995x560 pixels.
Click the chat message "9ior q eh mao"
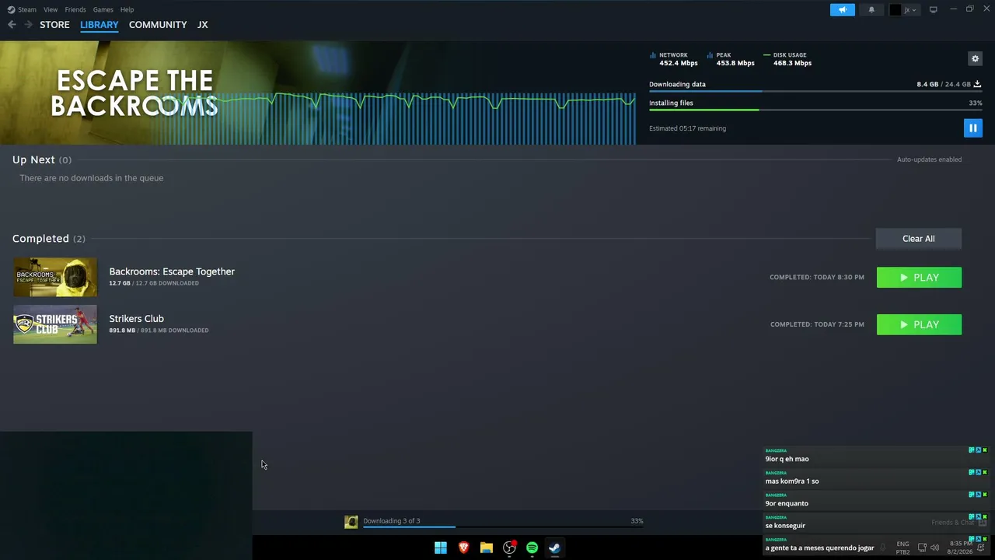coord(787,459)
